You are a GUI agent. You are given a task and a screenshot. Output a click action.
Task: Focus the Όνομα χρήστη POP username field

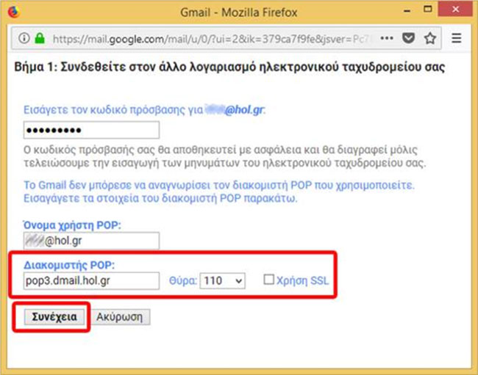coord(91,241)
